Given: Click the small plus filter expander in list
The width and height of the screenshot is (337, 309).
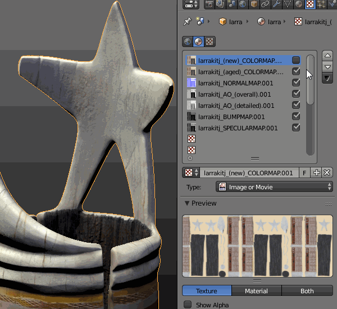Looking at the screenshot, I should (x=190, y=158).
